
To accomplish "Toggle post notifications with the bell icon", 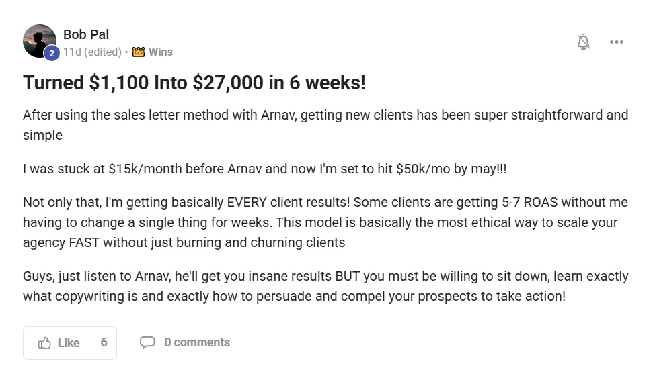I will pyautogui.click(x=584, y=42).
